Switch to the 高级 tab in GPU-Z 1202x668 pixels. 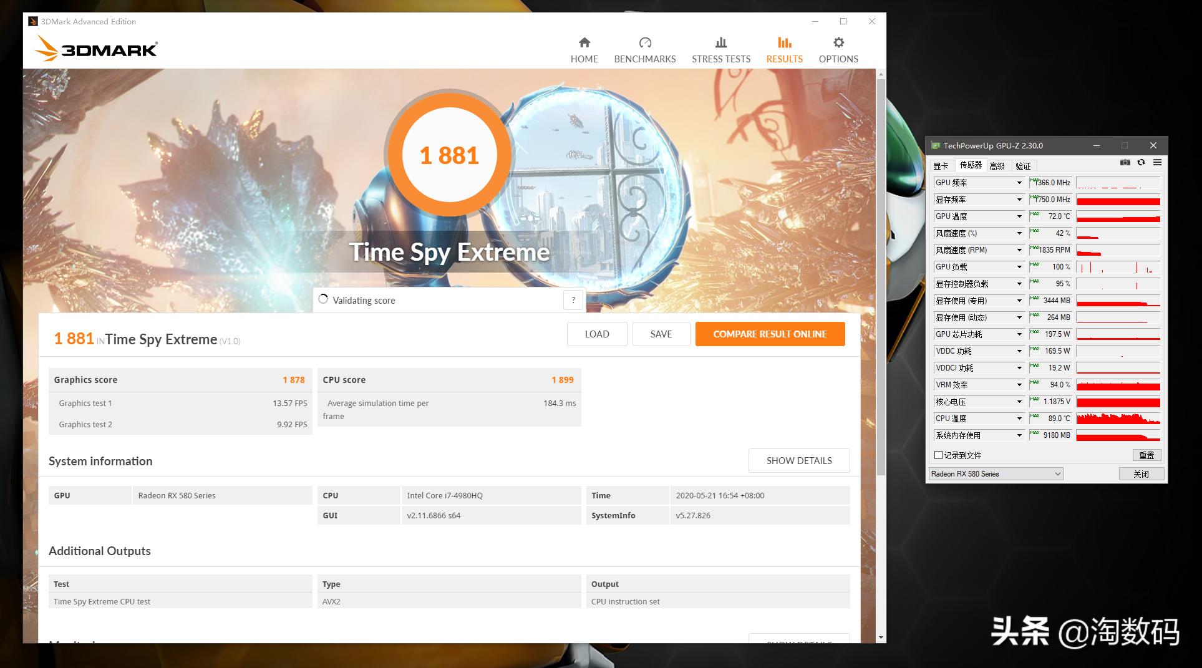point(997,166)
